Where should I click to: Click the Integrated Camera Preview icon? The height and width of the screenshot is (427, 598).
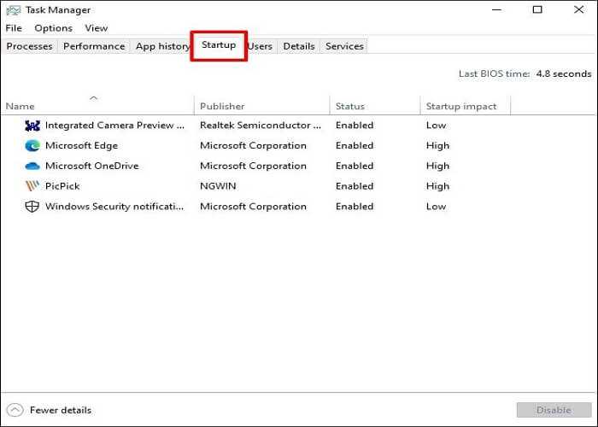click(32, 125)
